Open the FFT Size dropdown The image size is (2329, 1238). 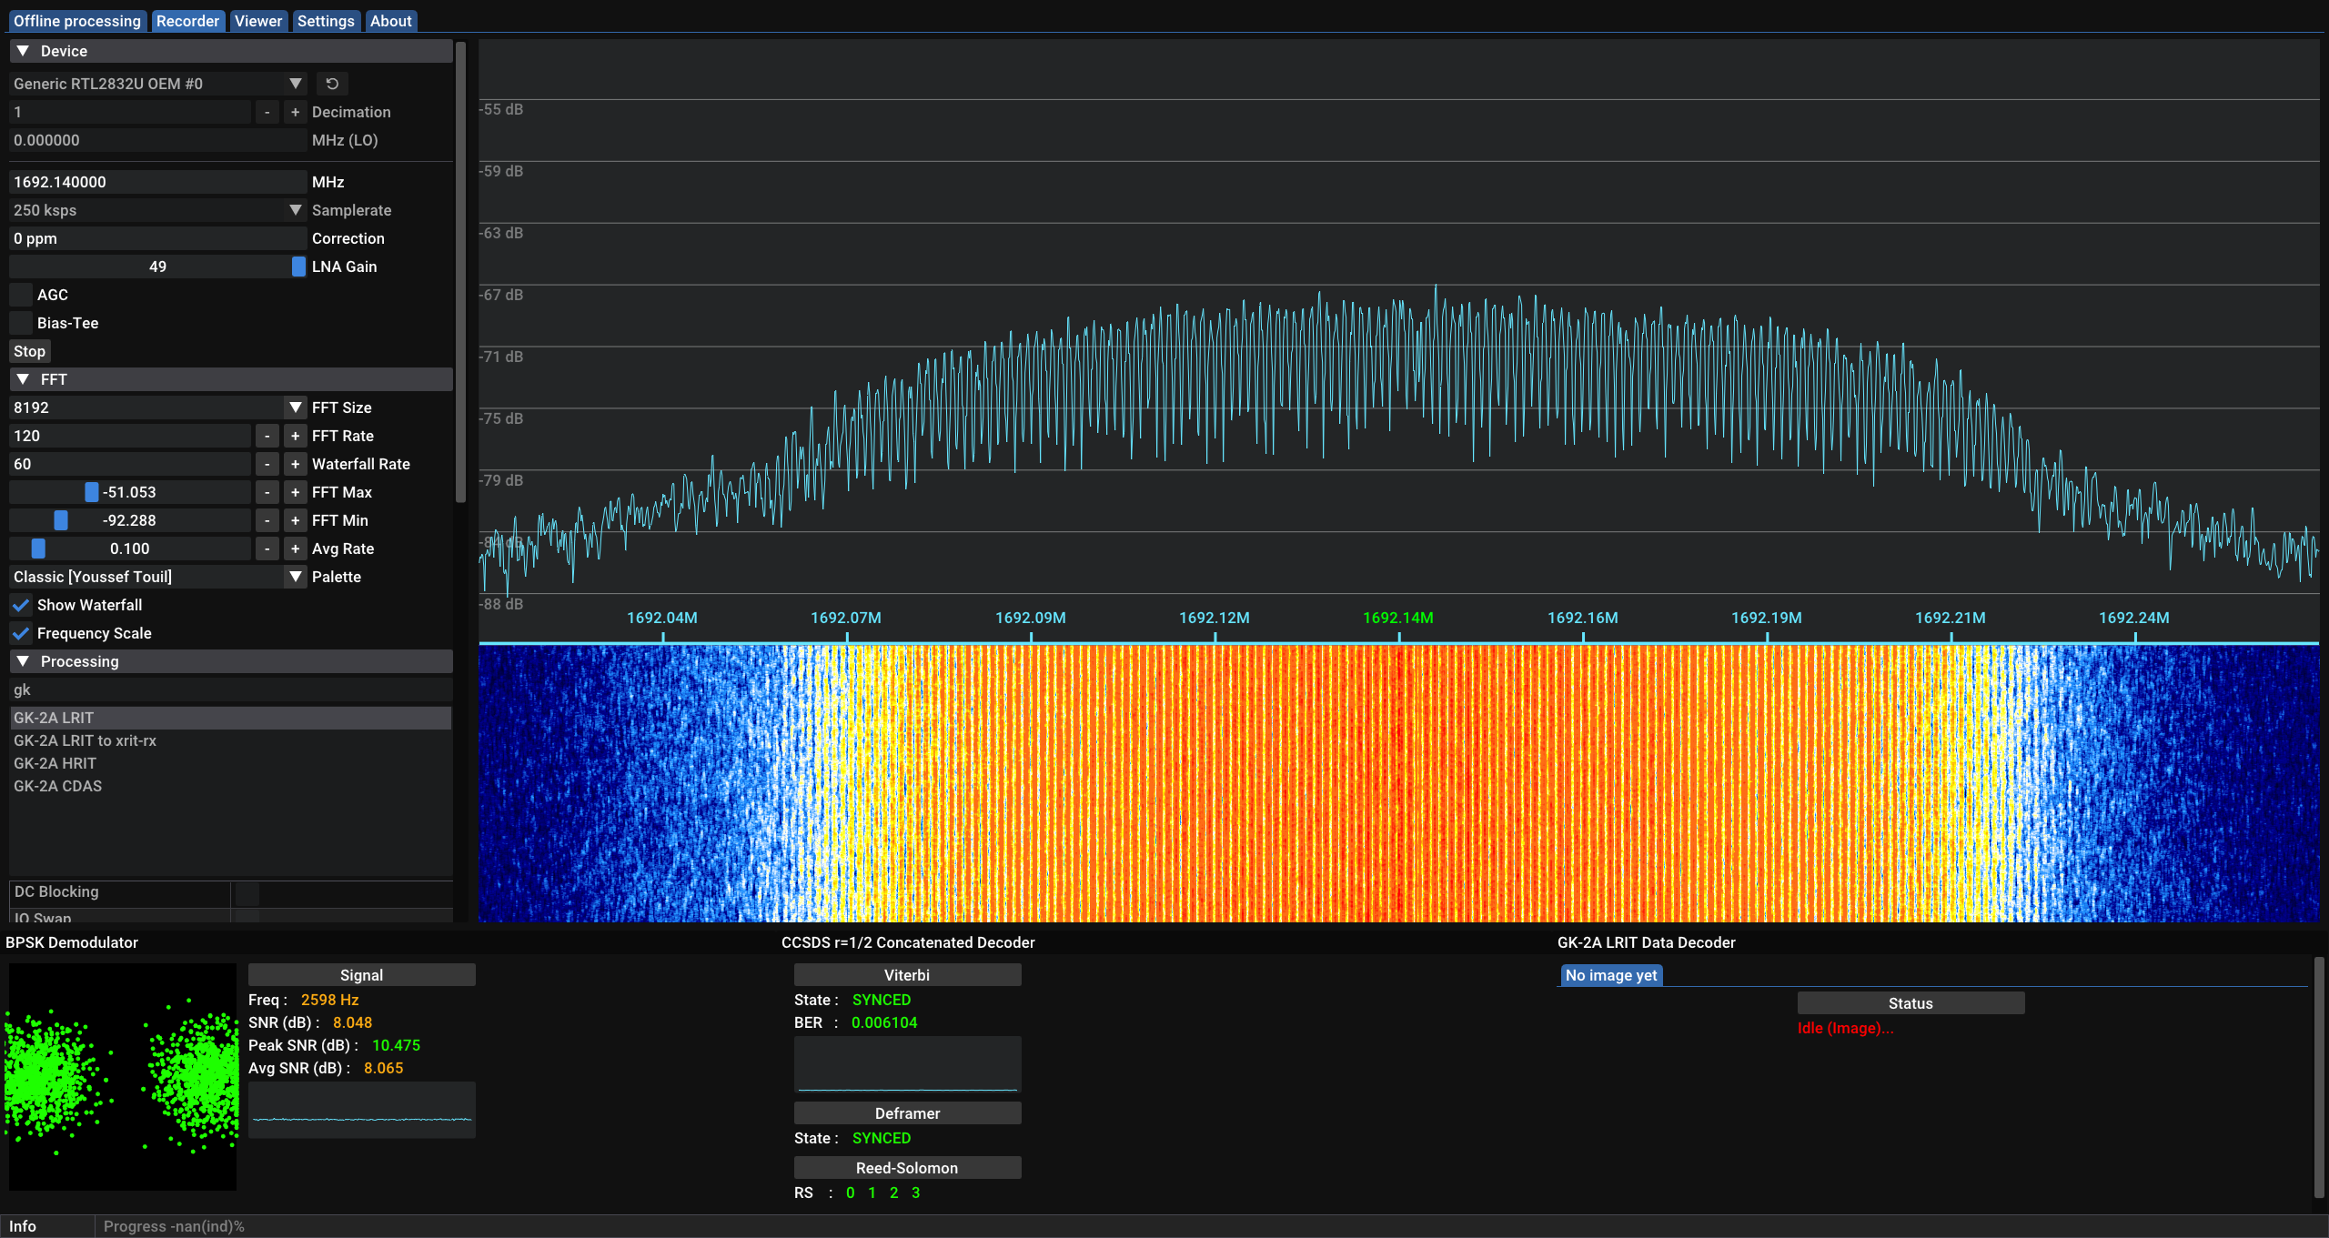tap(295, 408)
